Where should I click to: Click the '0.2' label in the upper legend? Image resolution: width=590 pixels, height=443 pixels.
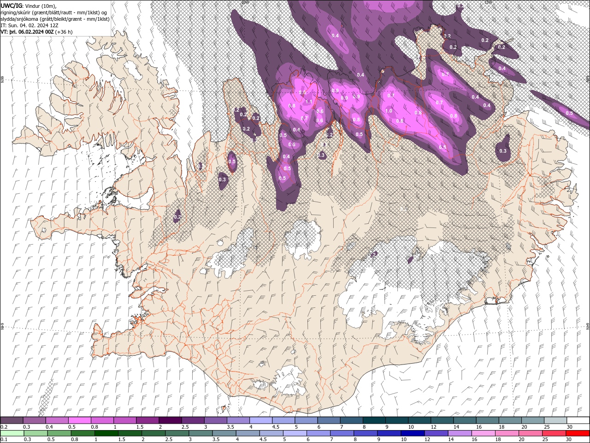4,427
